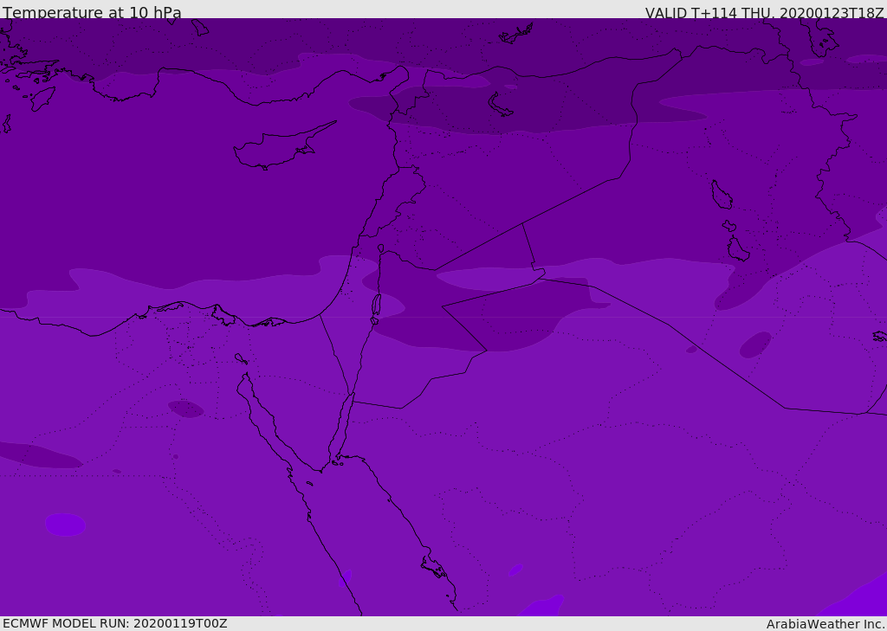Image resolution: width=887 pixels, height=631 pixels.
Task: Click the Dead Sea outline
Action: (x=376, y=306)
